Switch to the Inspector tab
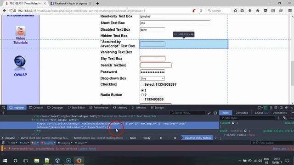Image resolution: width=294 pixels, height=165 pixels. (17, 108)
